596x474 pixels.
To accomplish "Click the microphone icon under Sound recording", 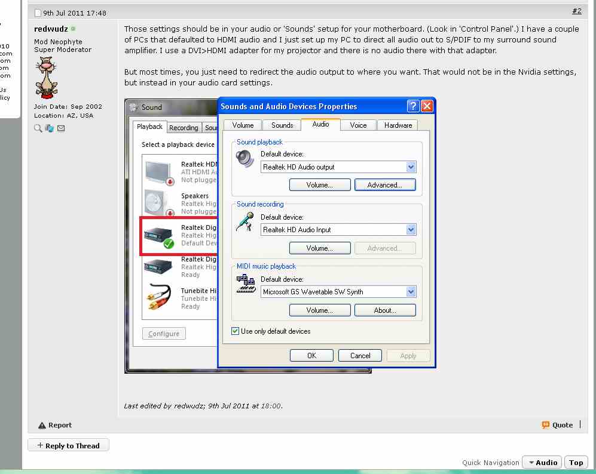I will 245,221.
